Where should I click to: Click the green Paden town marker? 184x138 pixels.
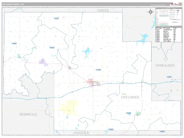coord(19,56)
